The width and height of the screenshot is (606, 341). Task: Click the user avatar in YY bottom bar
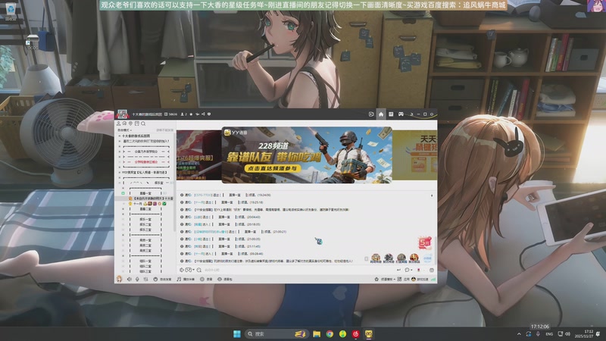(x=120, y=279)
